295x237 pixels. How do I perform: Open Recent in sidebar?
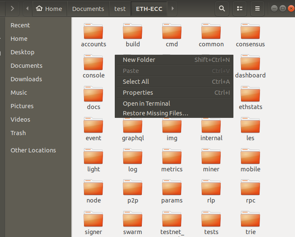[x=38, y=25]
